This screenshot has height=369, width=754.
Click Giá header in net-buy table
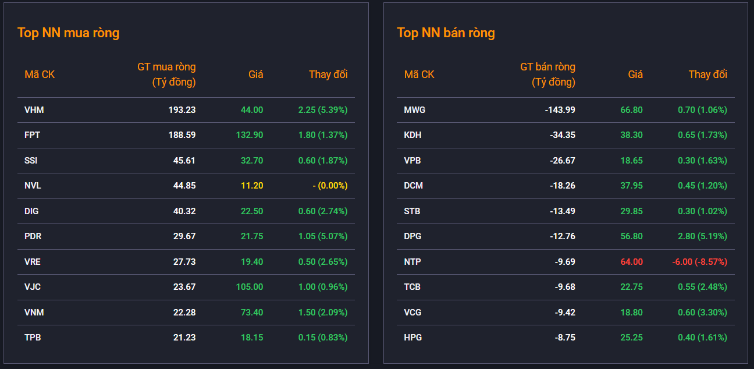[x=256, y=74]
